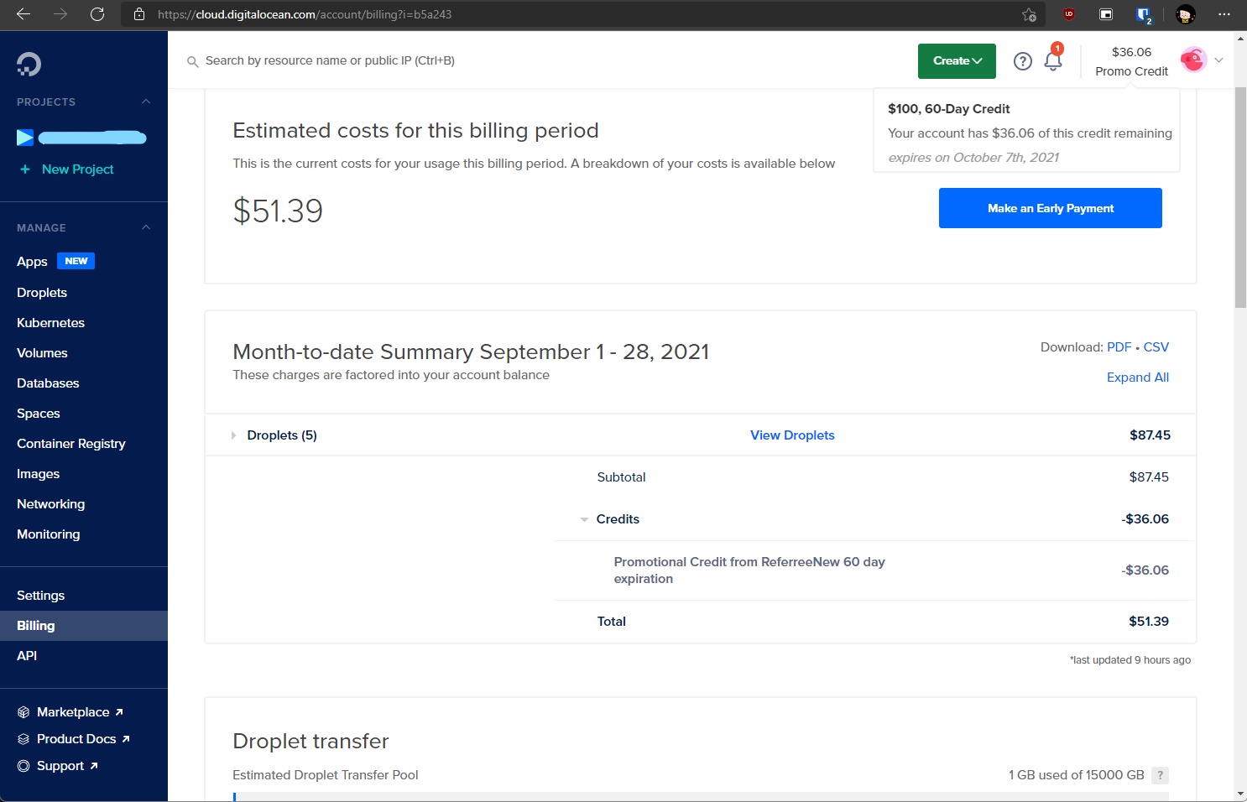Go back with browser back arrow
Image resolution: width=1247 pixels, height=802 pixels.
coord(23,14)
